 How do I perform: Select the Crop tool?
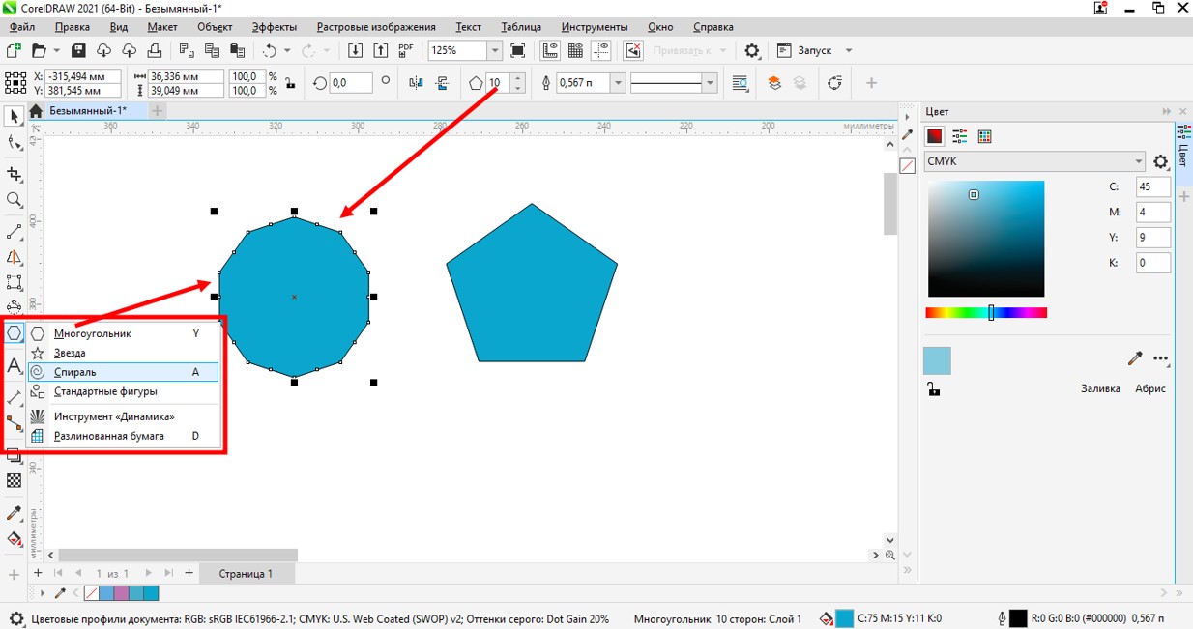[x=14, y=174]
